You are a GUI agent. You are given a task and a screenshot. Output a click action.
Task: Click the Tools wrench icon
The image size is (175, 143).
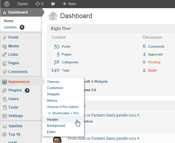pyautogui.click(x=5, y=107)
